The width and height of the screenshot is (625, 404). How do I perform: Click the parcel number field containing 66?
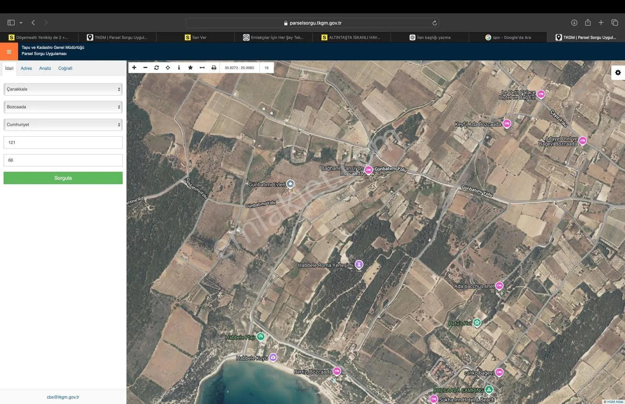pos(63,160)
